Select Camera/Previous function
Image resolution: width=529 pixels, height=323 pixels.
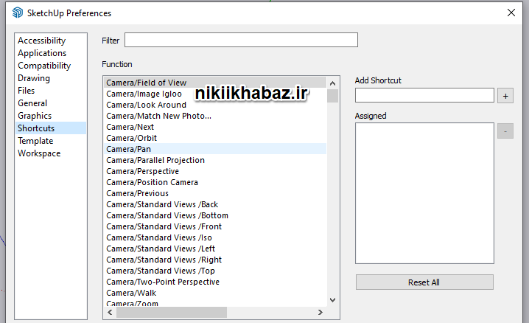[x=215, y=193]
